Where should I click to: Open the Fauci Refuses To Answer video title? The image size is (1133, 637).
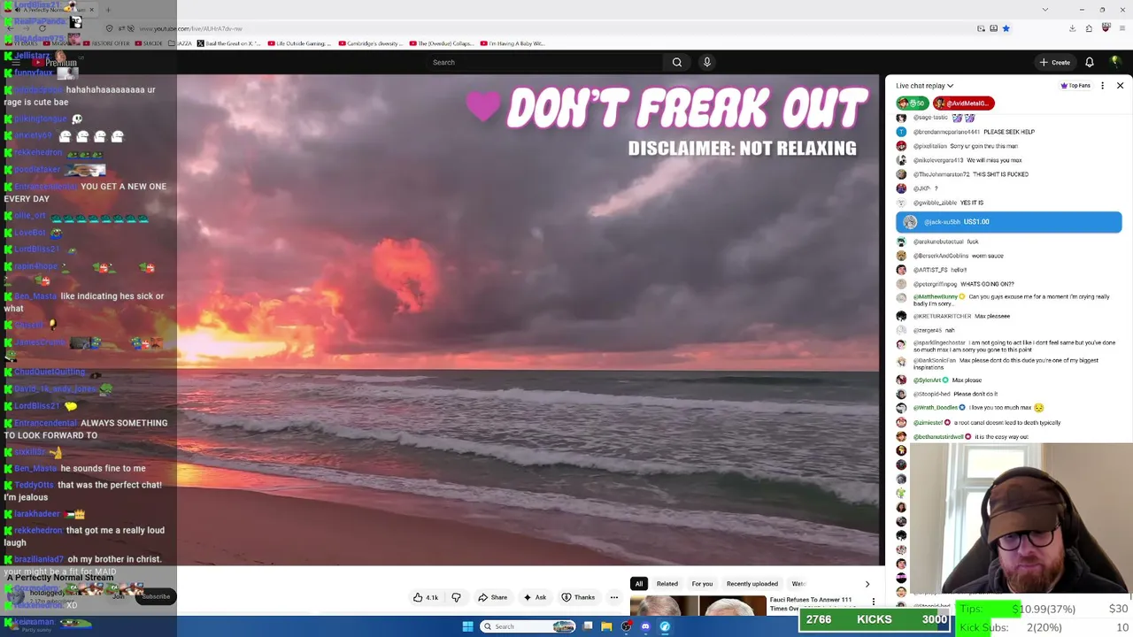coord(811,603)
